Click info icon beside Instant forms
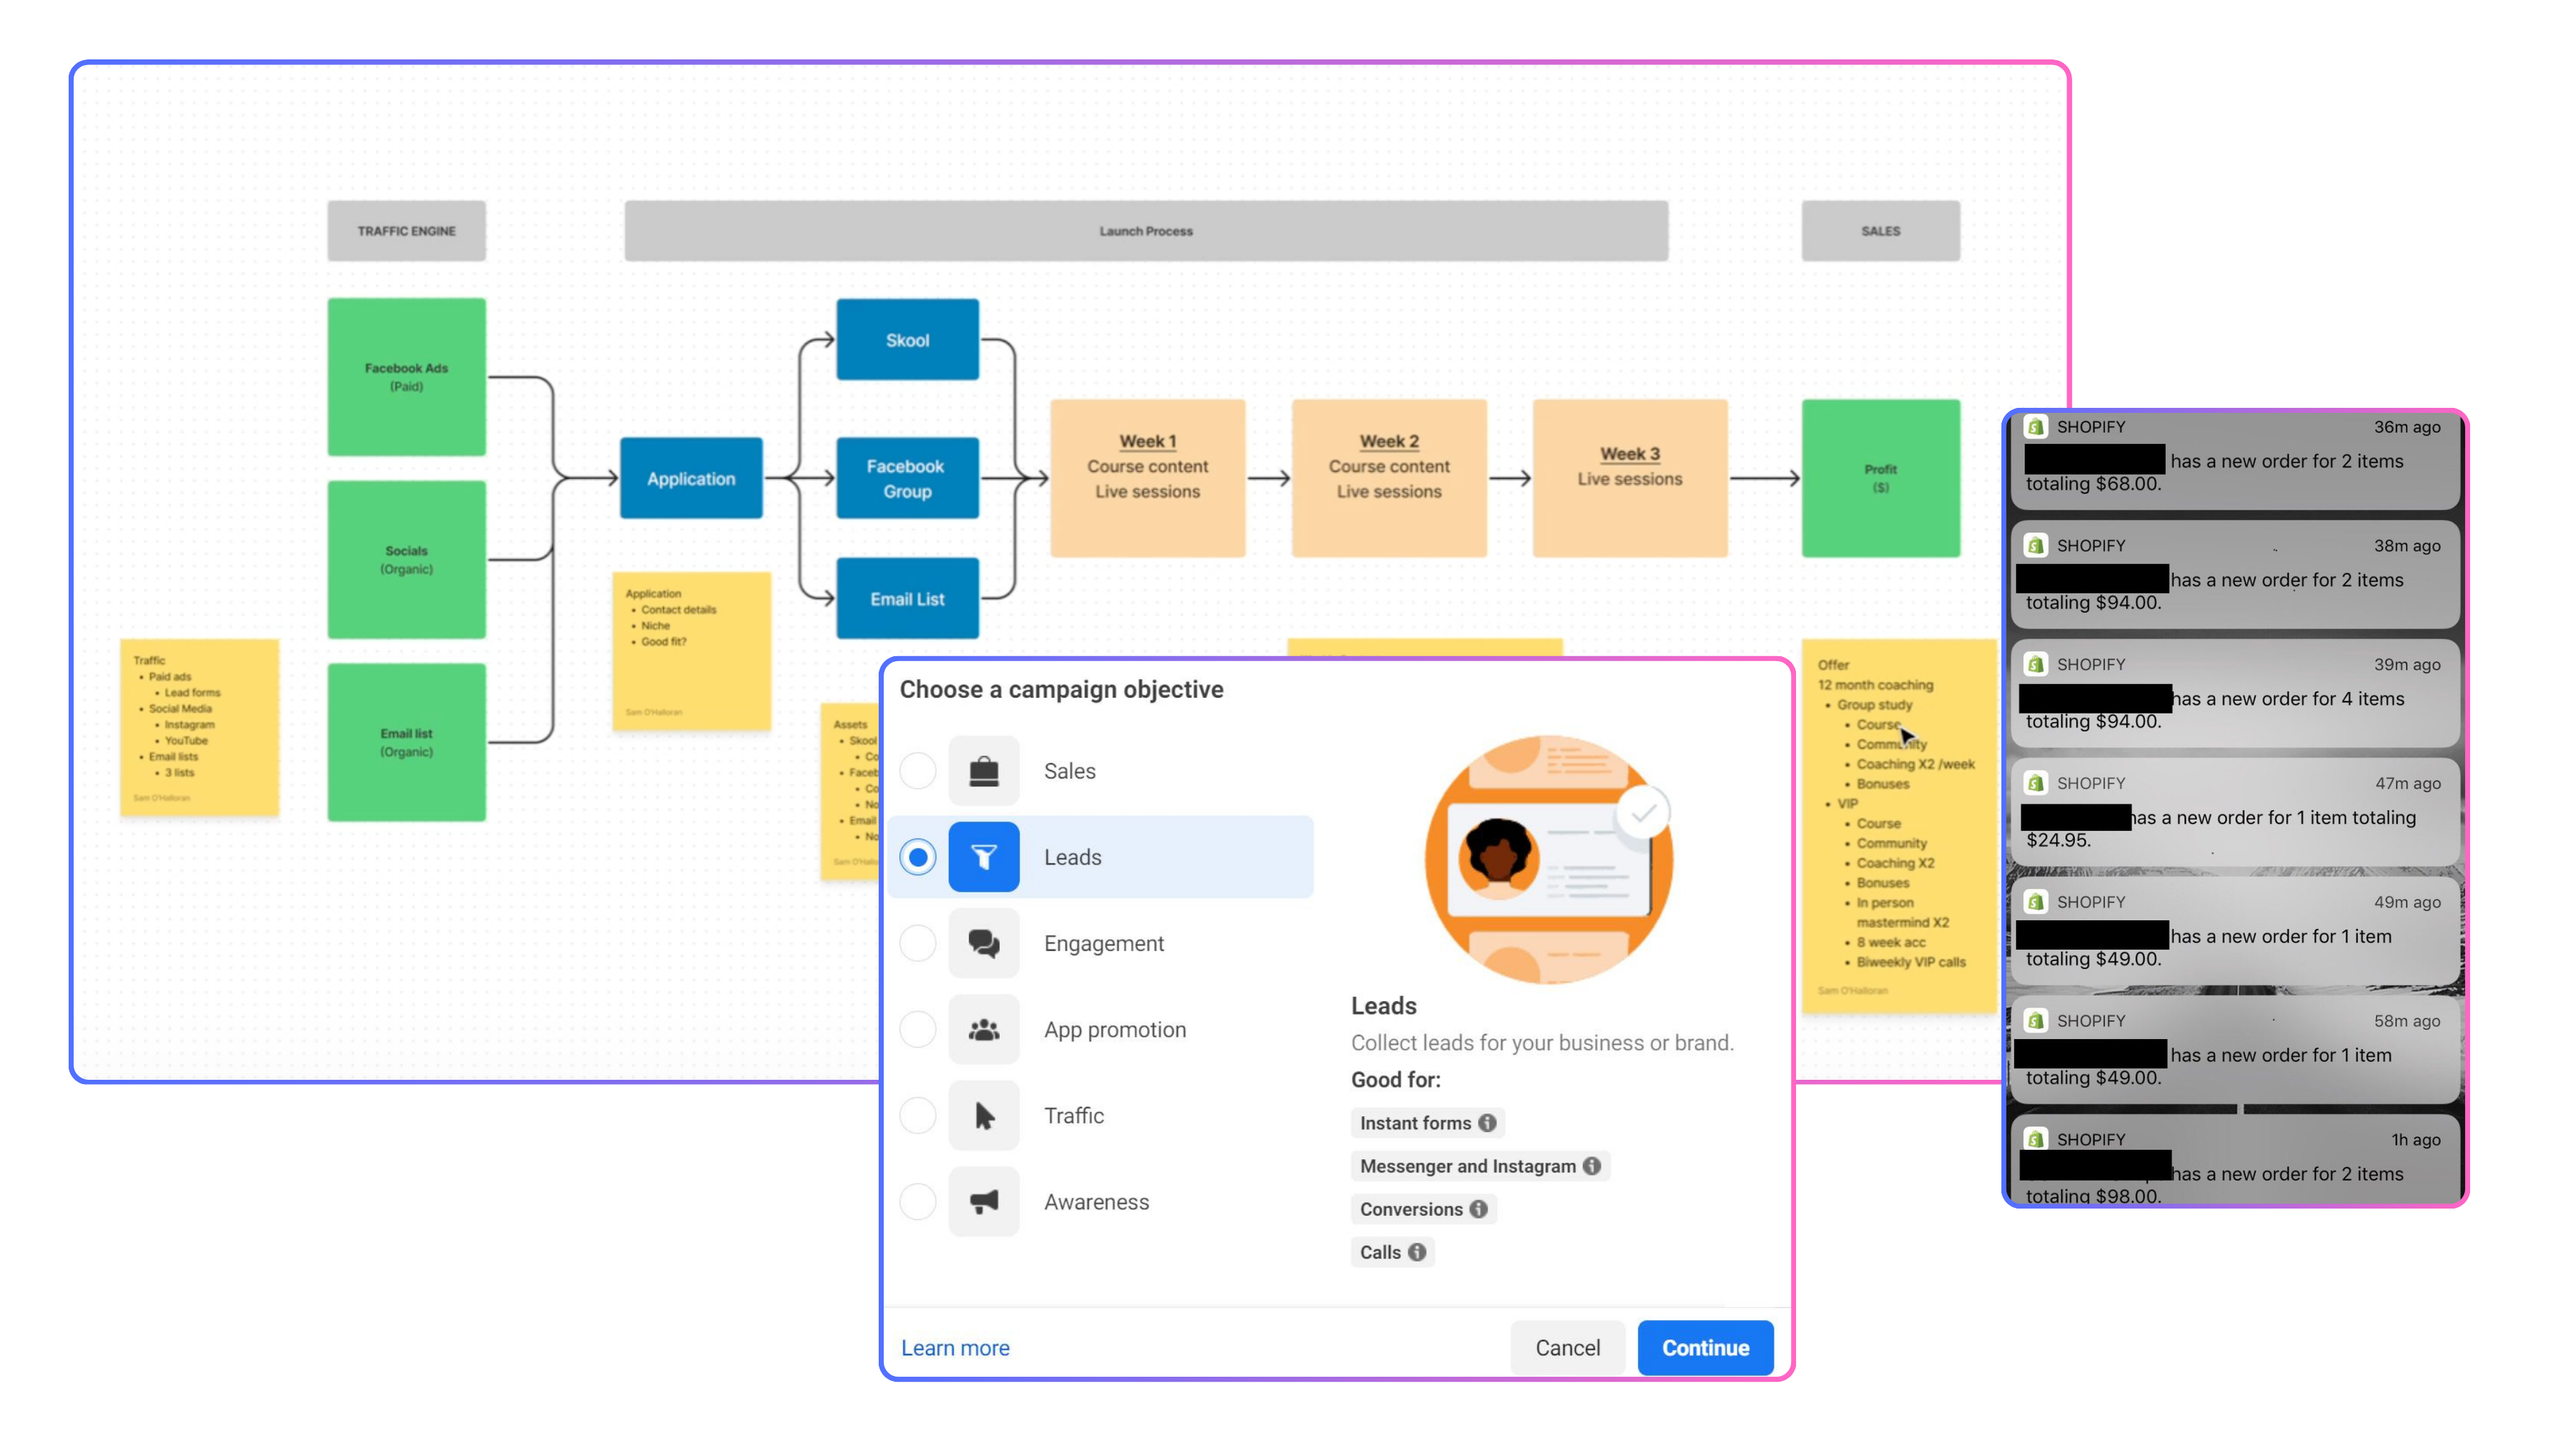The image size is (2576, 1449). (x=1487, y=1123)
